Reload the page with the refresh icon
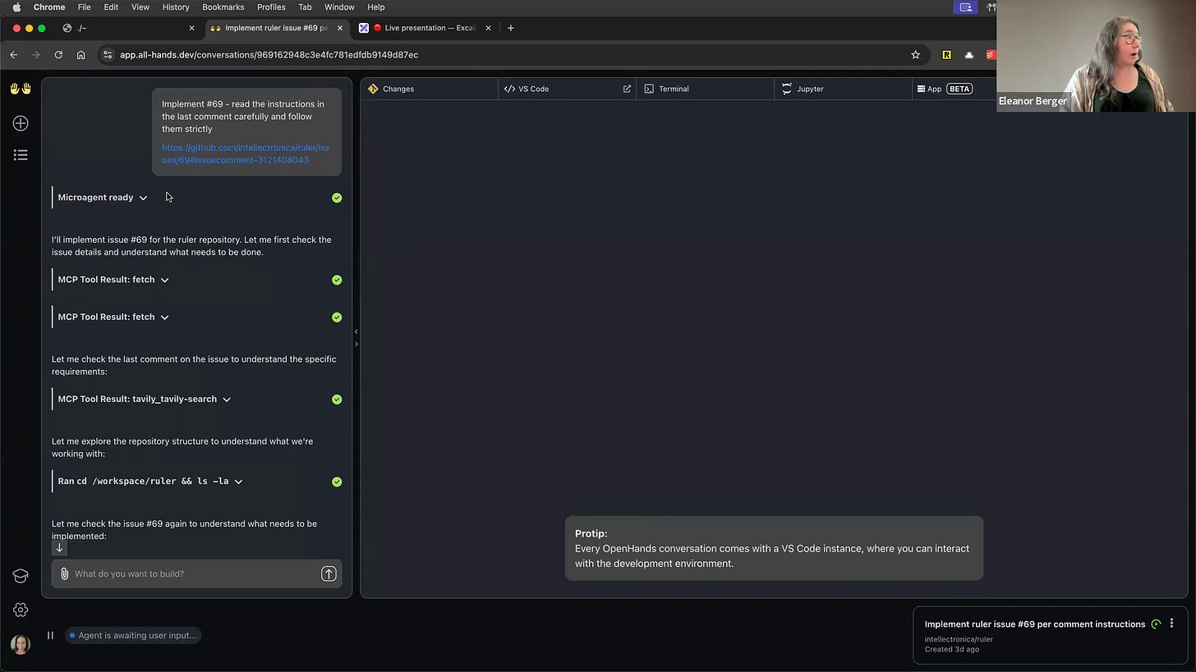The height and width of the screenshot is (672, 1196). [58, 55]
